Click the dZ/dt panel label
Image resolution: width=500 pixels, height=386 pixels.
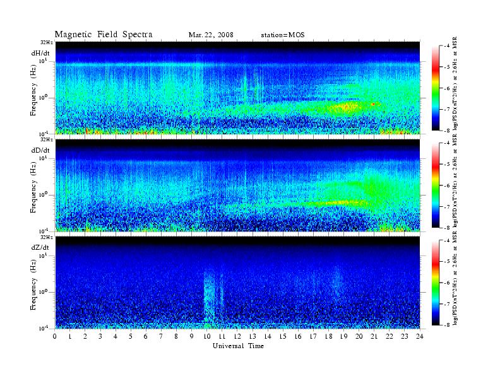40,247
